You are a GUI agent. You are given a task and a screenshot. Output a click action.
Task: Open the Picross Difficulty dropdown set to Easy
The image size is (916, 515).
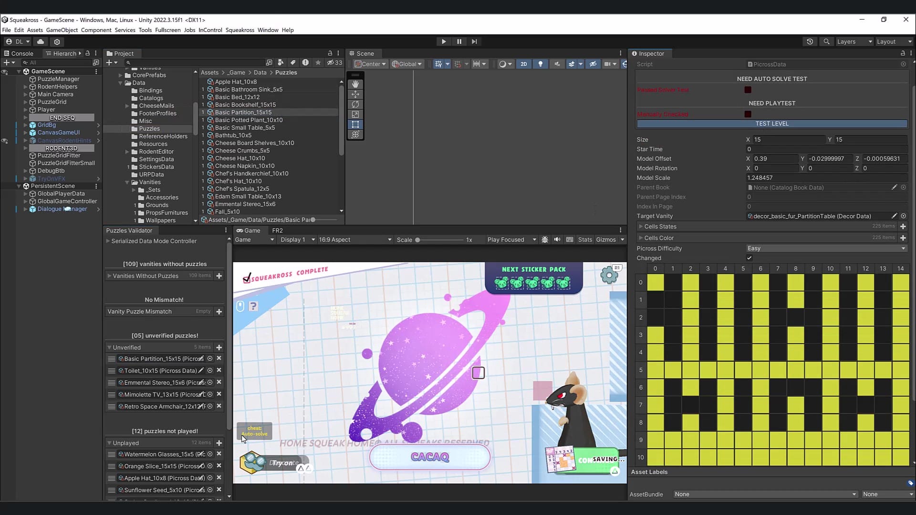[825, 248]
